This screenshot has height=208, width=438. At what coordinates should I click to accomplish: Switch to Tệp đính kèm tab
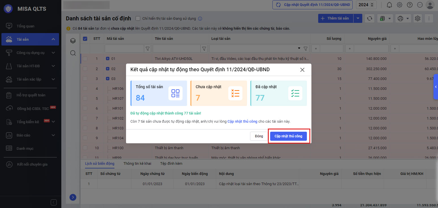tap(171, 163)
